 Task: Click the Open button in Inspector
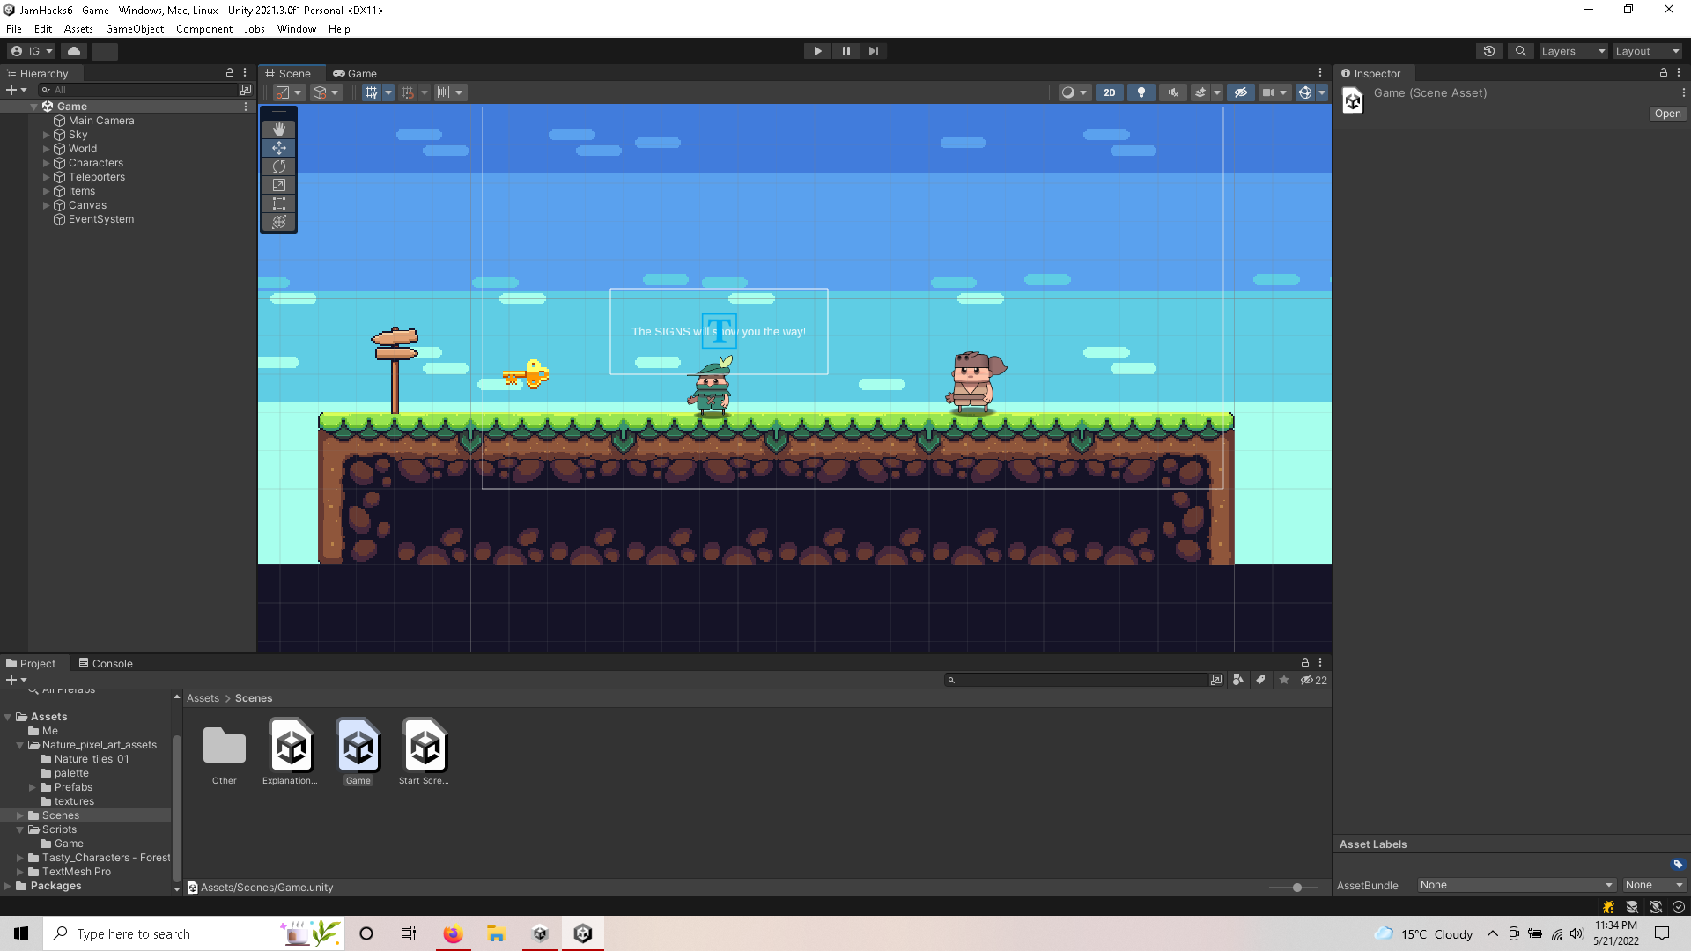(x=1666, y=114)
